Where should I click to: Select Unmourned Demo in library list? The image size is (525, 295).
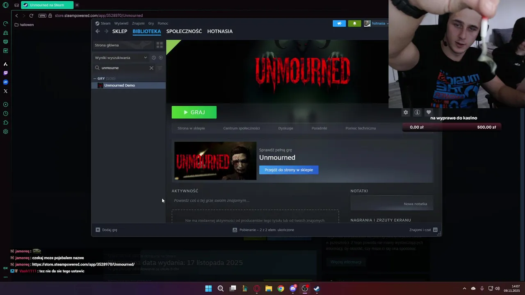point(128,85)
